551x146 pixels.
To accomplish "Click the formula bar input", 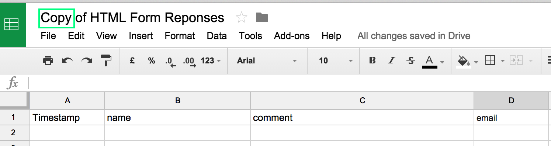I will pyautogui.click(x=290, y=83).
